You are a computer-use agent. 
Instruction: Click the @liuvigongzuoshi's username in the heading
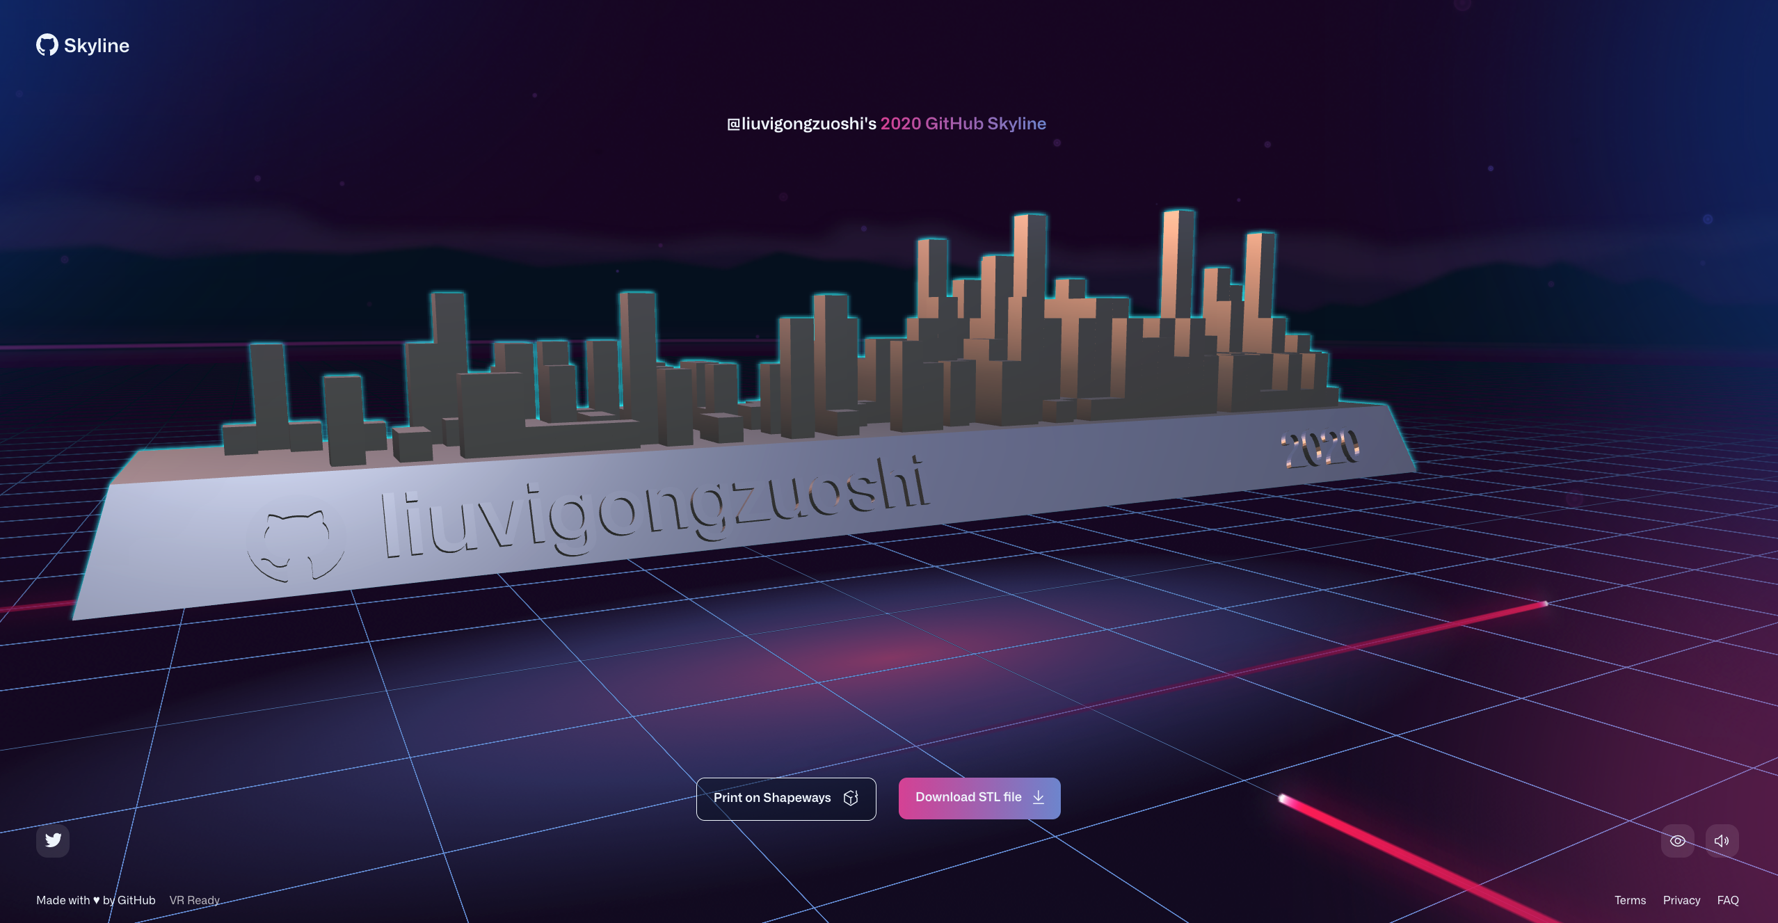(802, 124)
